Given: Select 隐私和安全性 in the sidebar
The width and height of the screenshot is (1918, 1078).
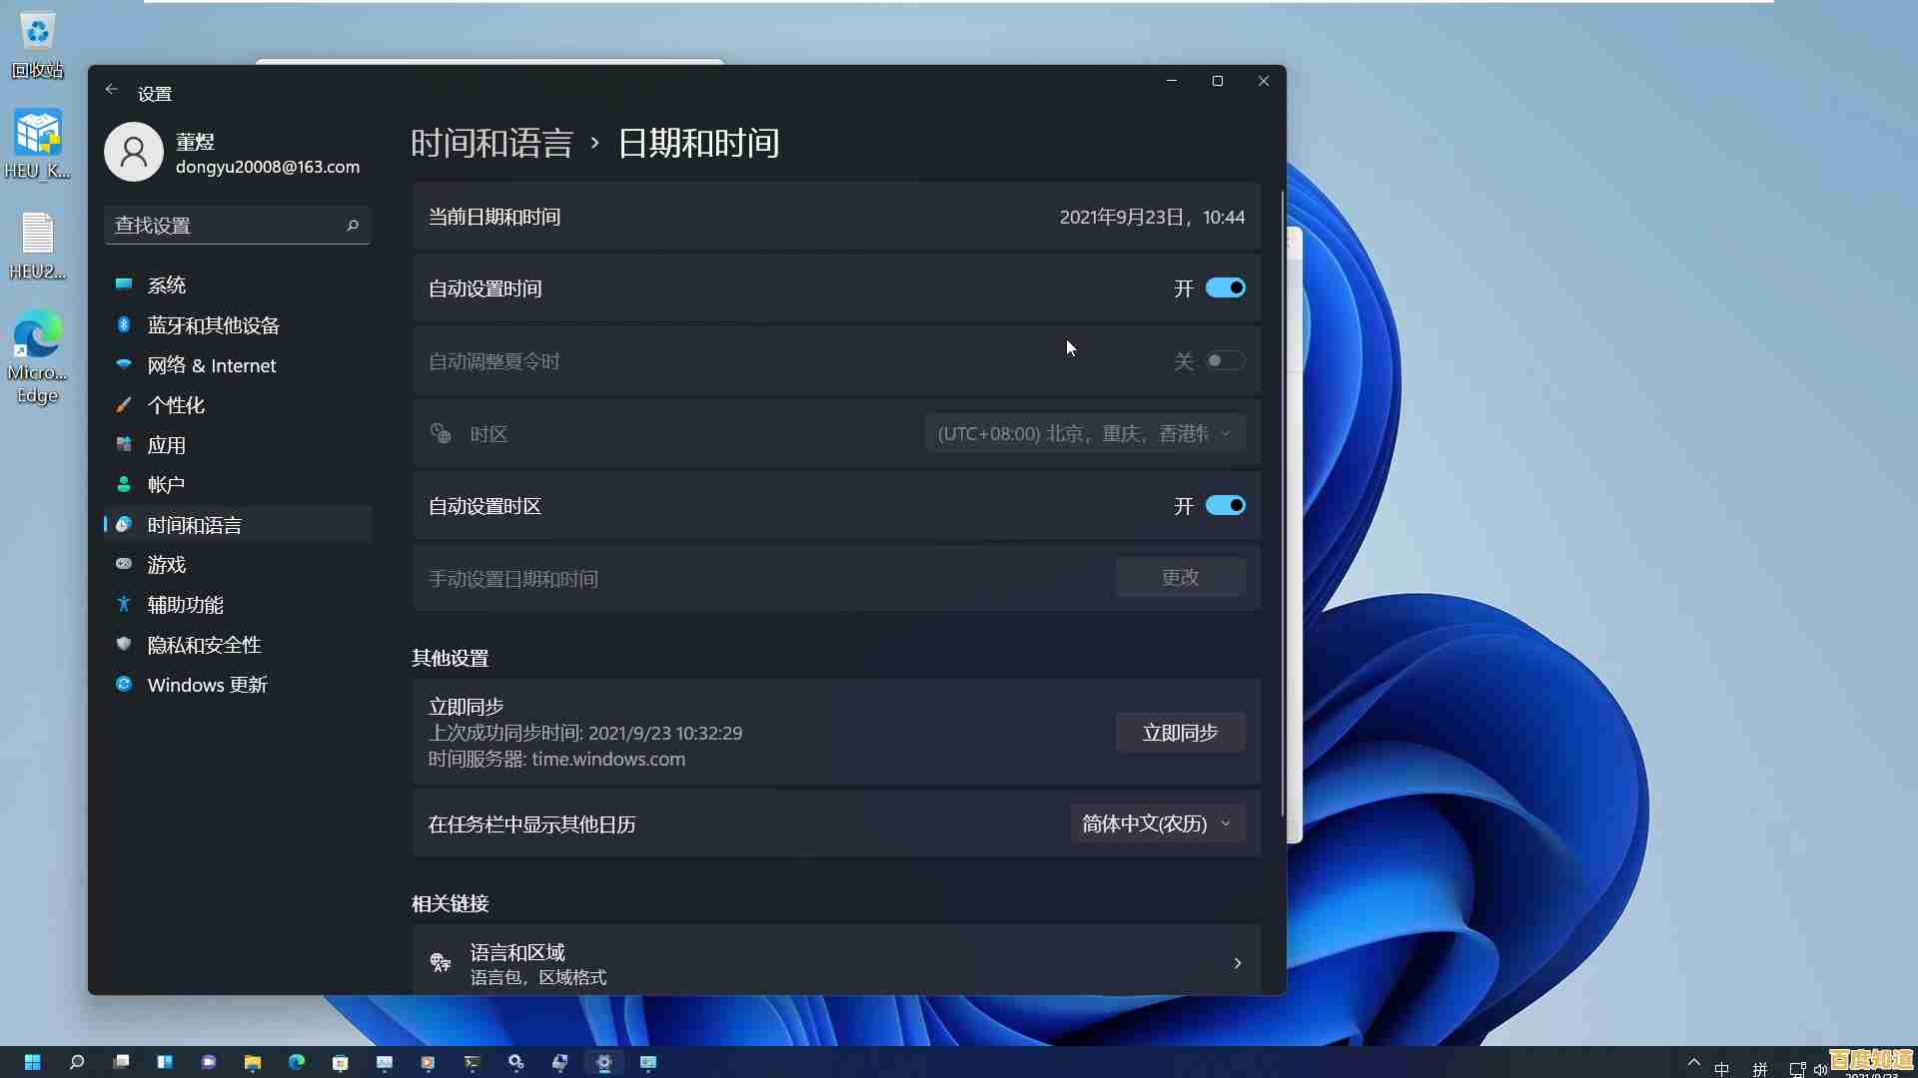Looking at the screenshot, I should [x=204, y=644].
